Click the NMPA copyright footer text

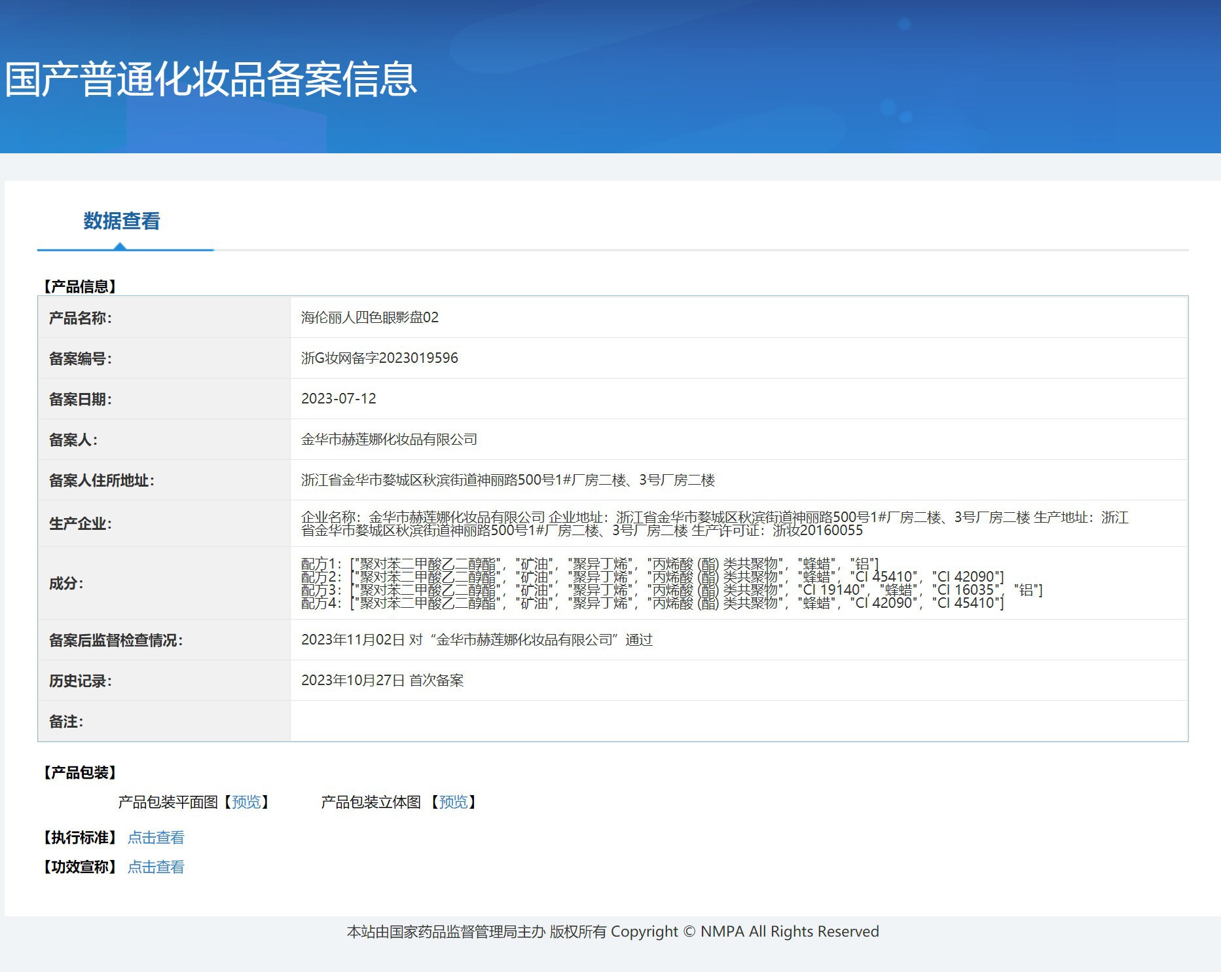(613, 932)
